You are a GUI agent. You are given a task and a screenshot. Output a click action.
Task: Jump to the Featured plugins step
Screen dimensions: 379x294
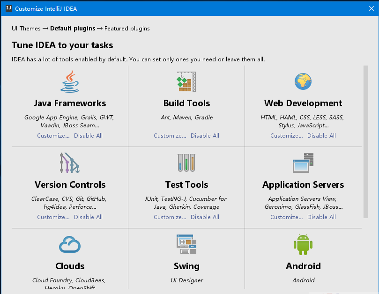(127, 29)
